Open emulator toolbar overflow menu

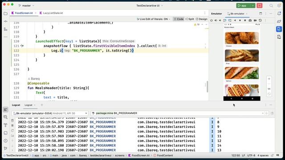click(x=265, y=20)
